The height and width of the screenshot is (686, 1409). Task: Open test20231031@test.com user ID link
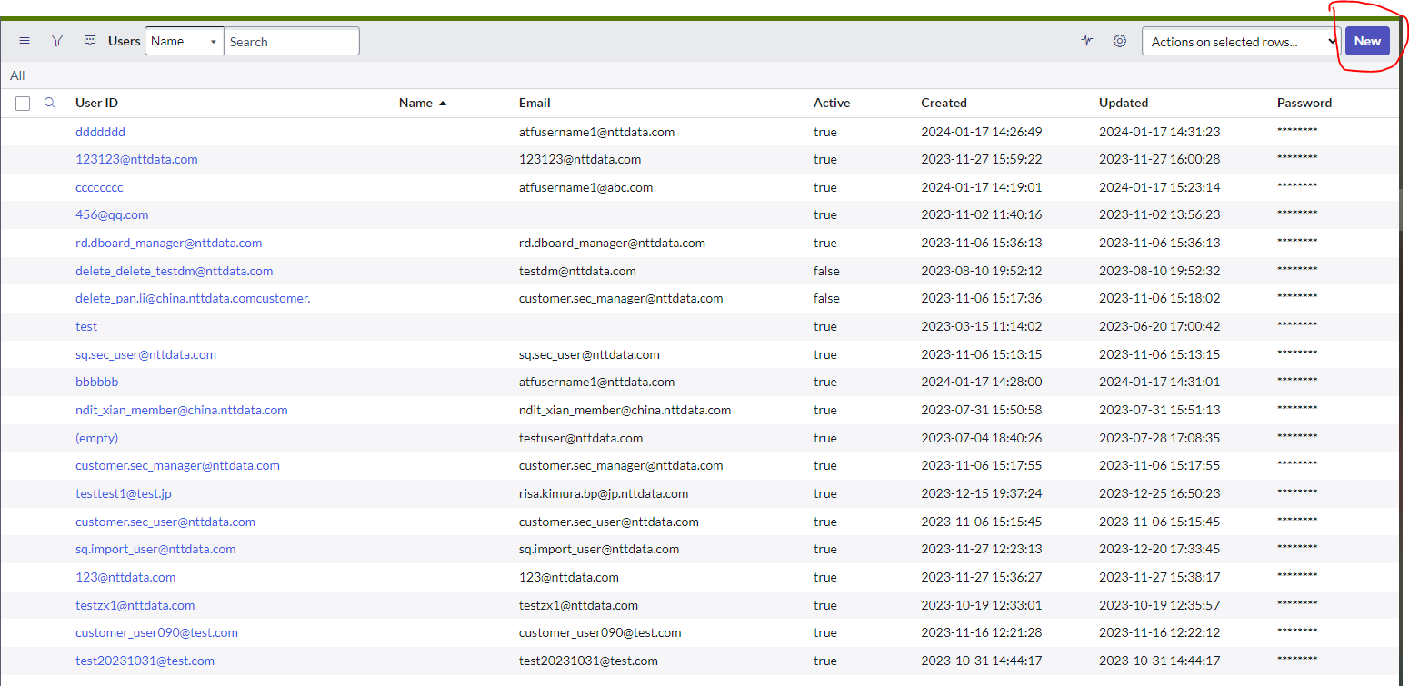pyautogui.click(x=145, y=661)
